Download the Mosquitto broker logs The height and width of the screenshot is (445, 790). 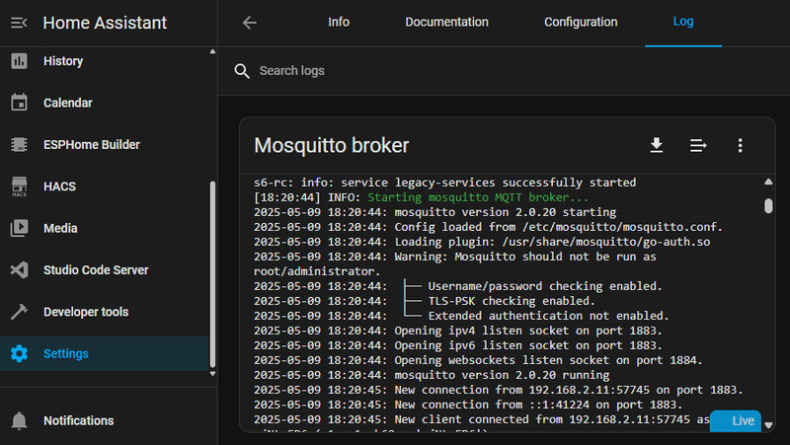click(x=657, y=145)
